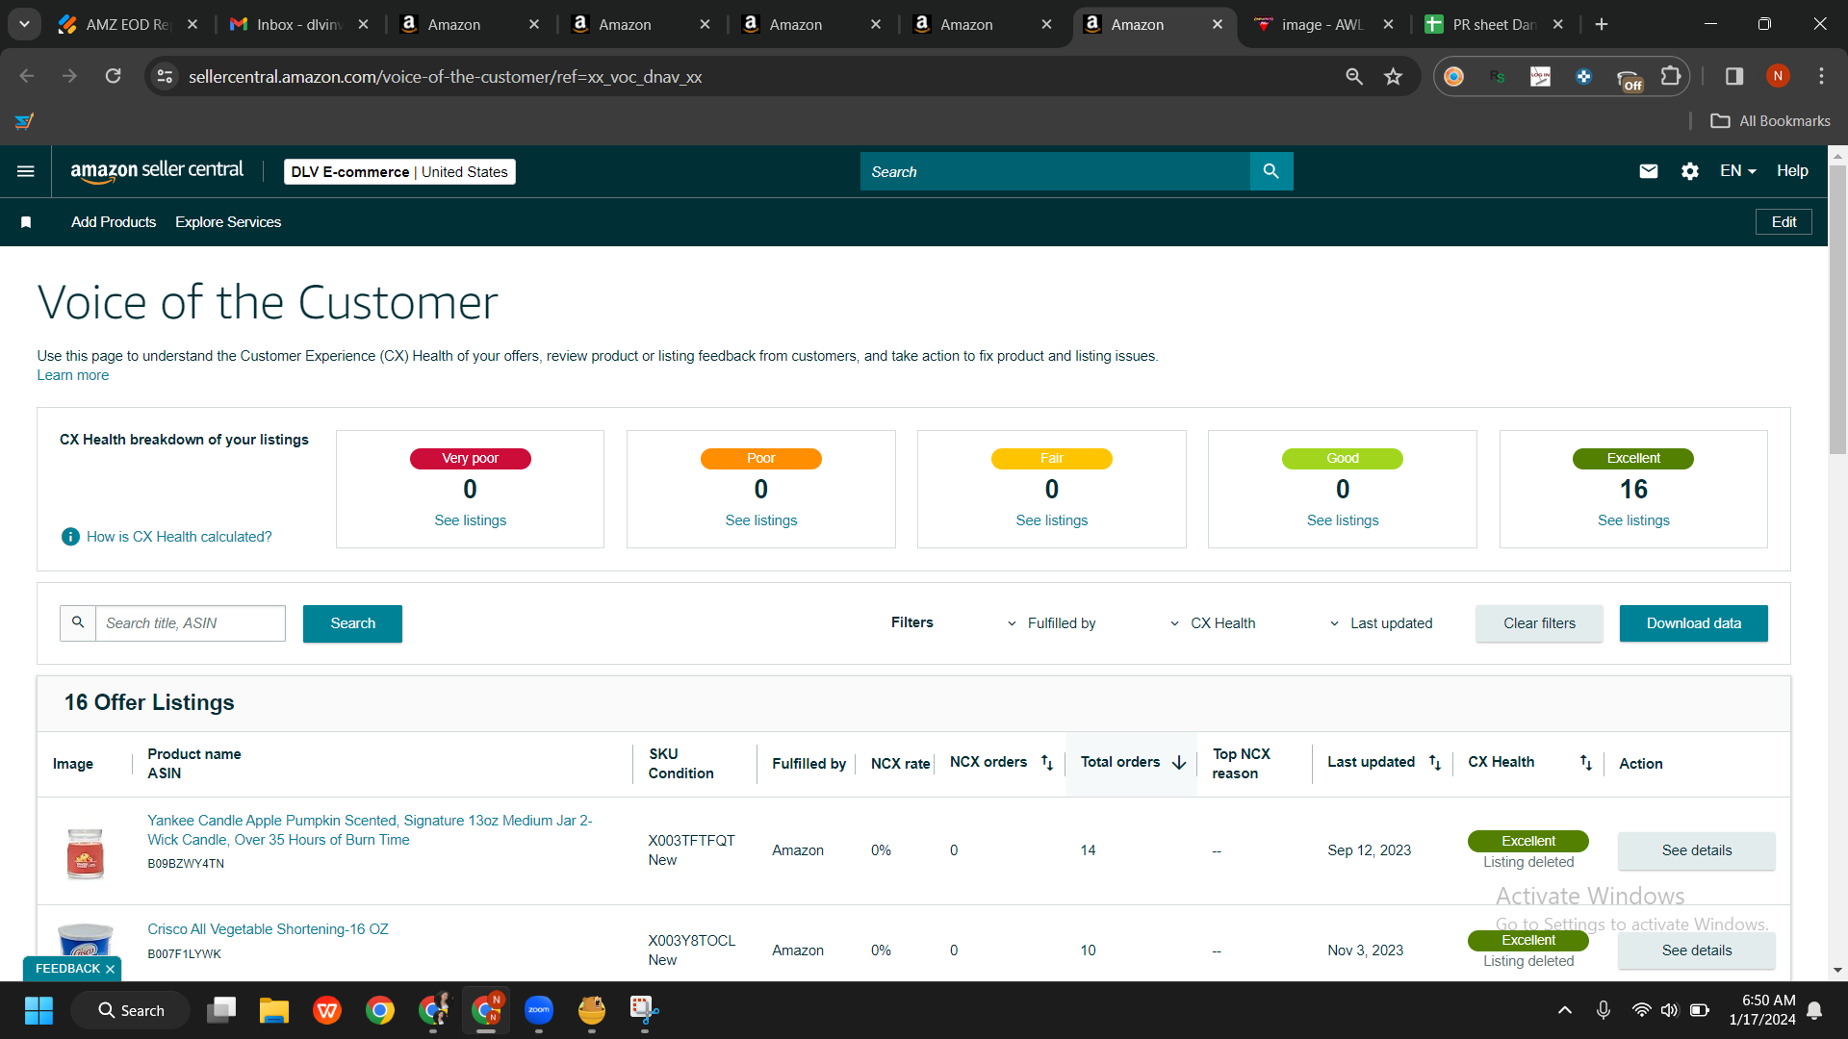Viewport: 1848px width, 1039px height.
Task: Expand the Fulfilled by filter dropdown
Action: pyautogui.click(x=1051, y=623)
